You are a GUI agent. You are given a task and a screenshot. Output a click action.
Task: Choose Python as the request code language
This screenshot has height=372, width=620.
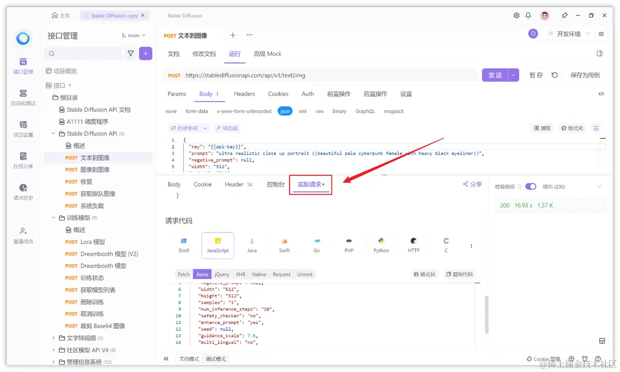(x=381, y=245)
